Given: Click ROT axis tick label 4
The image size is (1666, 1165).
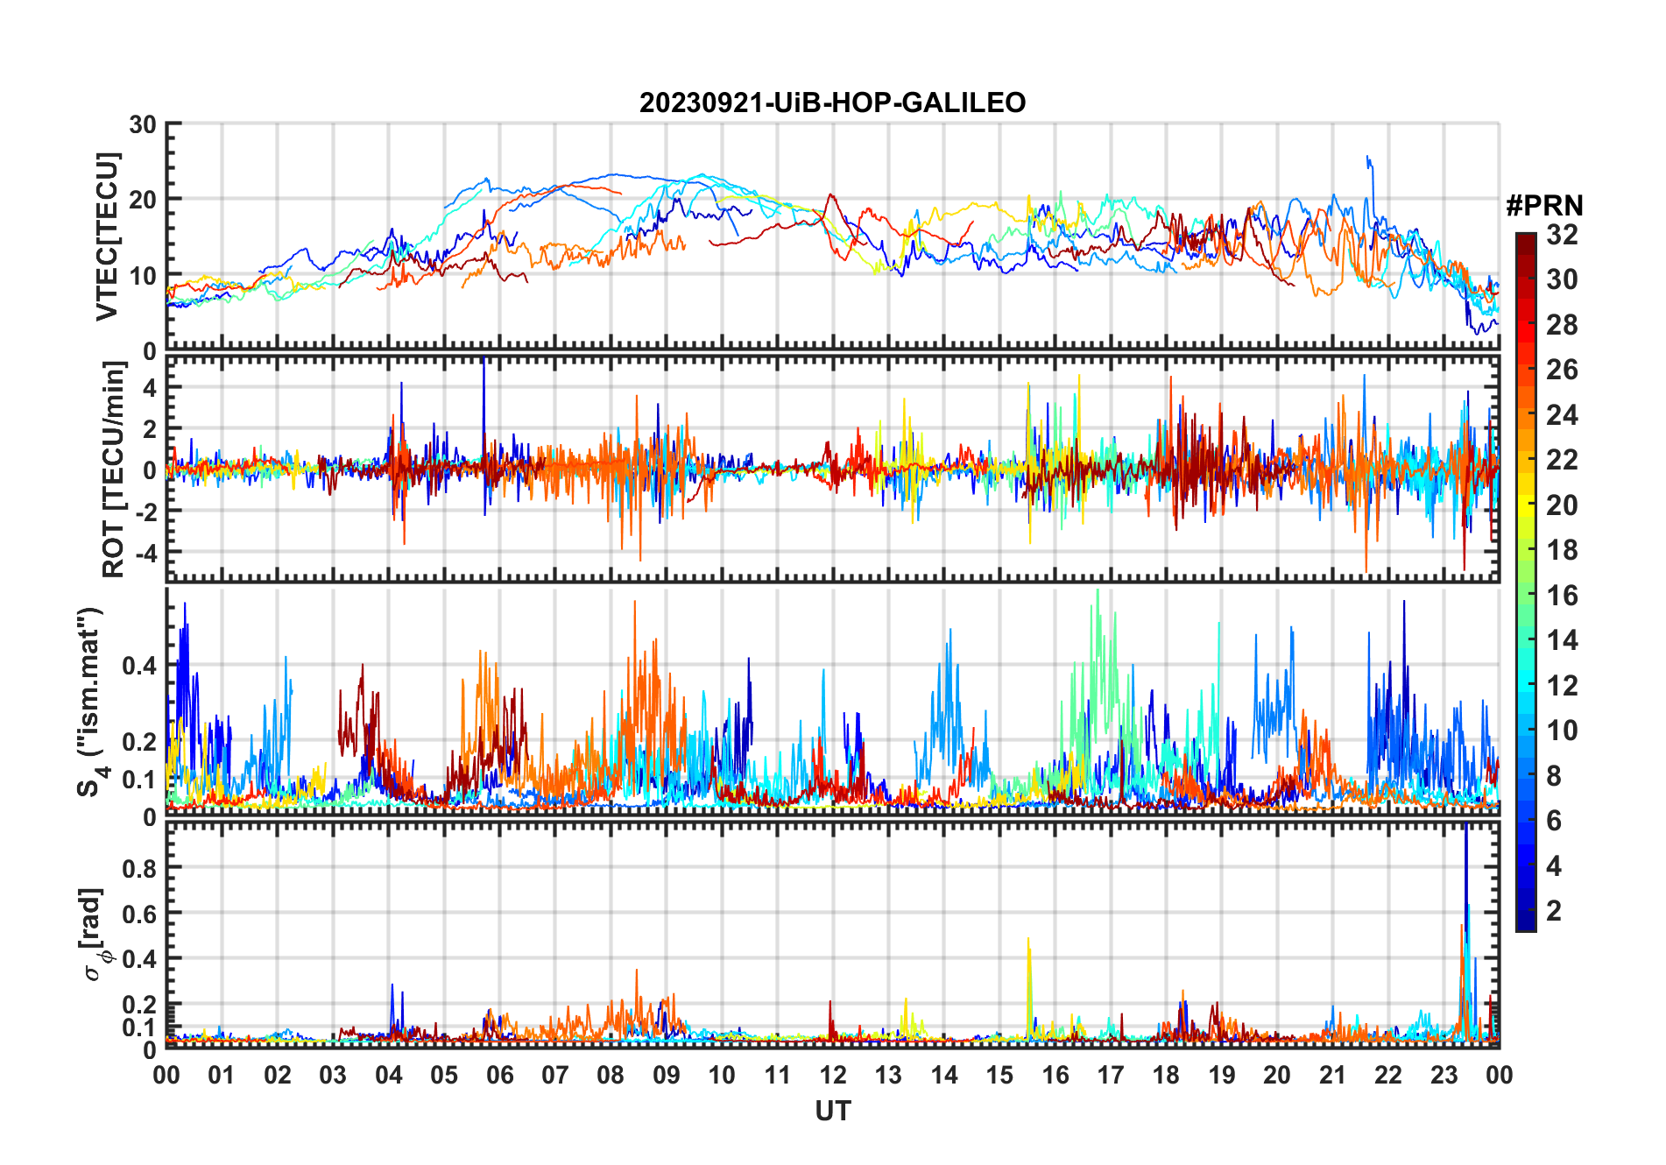Looking at the screenshot, I should coord(150,387).
